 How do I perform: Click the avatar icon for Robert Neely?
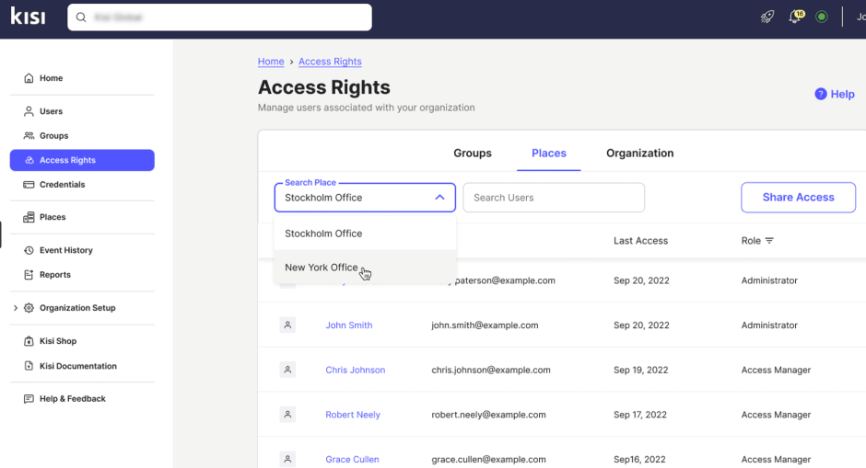pos(287,415)
